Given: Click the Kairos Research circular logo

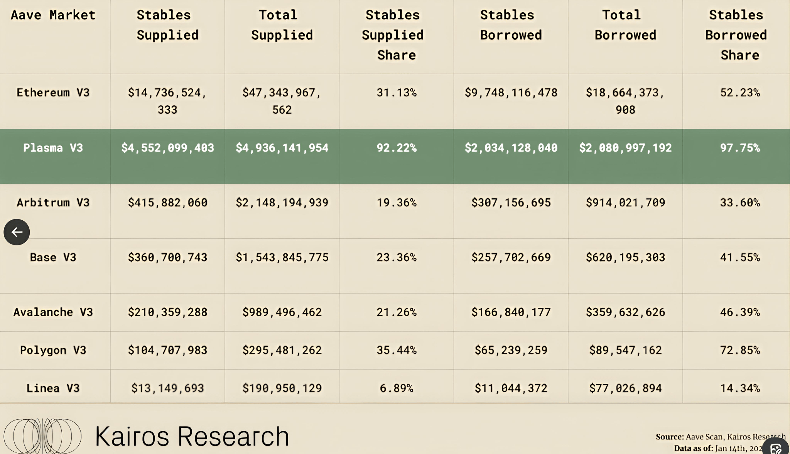Looking at the screenshot, I should pos(42,436).
